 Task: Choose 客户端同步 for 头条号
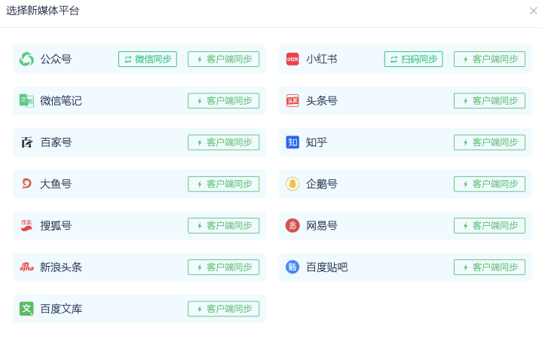pos(489,100)
